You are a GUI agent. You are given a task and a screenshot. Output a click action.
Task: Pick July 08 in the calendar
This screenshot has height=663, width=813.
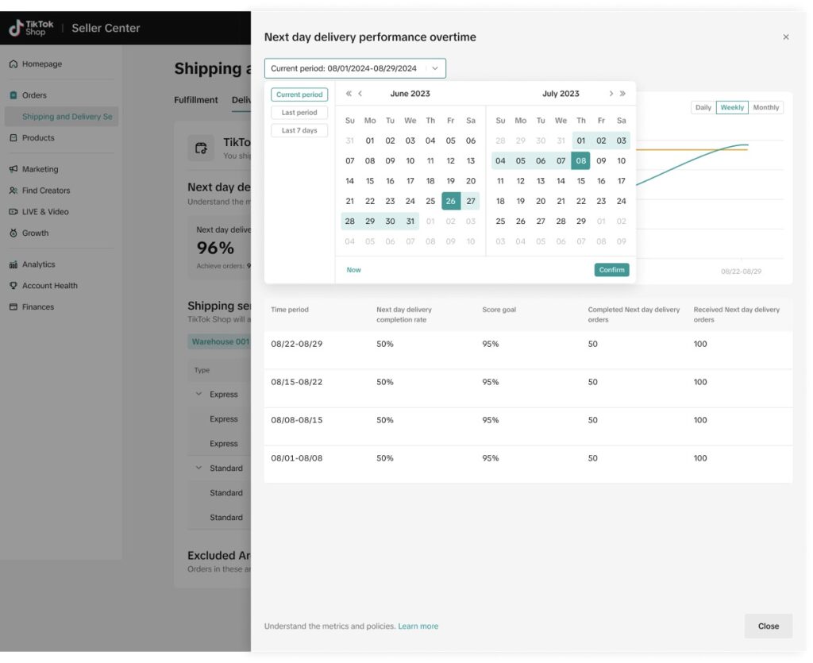[x=580, y=160]
